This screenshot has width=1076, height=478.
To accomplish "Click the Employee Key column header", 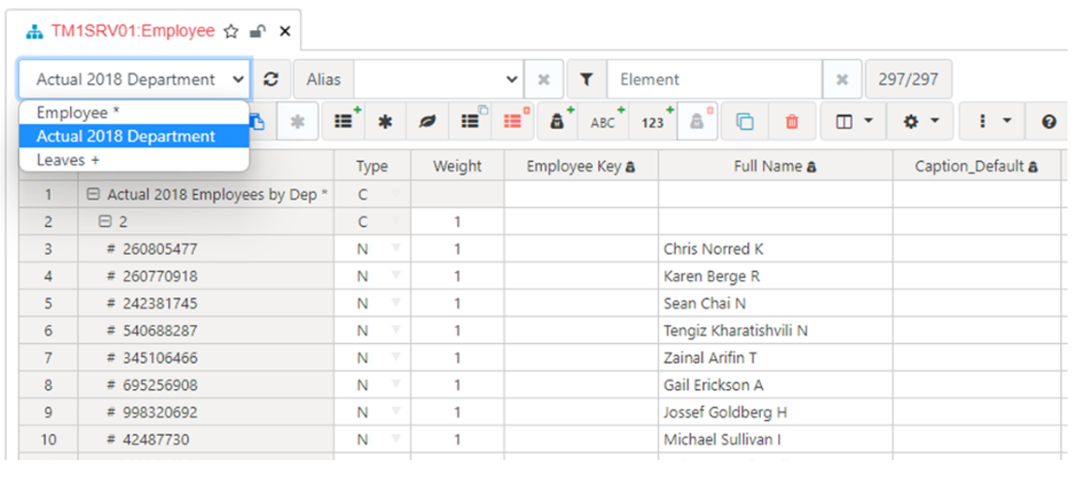I will tap(581, 167).
